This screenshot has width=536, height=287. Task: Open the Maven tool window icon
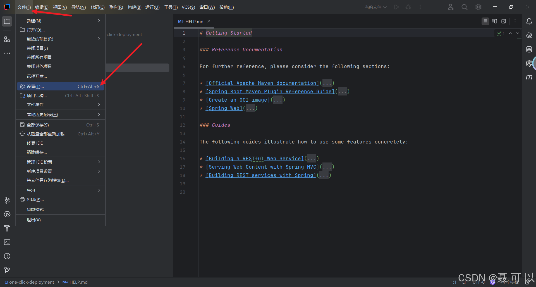pos(529,77)
